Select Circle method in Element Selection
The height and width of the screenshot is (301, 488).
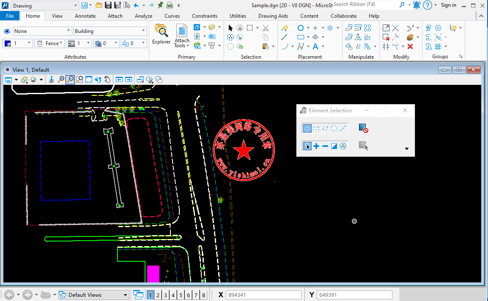(x=334, y=128)
